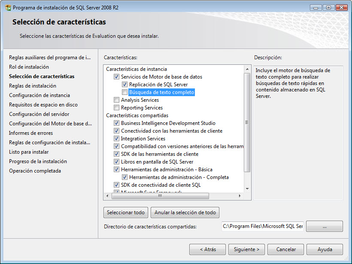Toggle Libros en pantalla de SQL Server
352x264 pixels.
pos(116,162)
